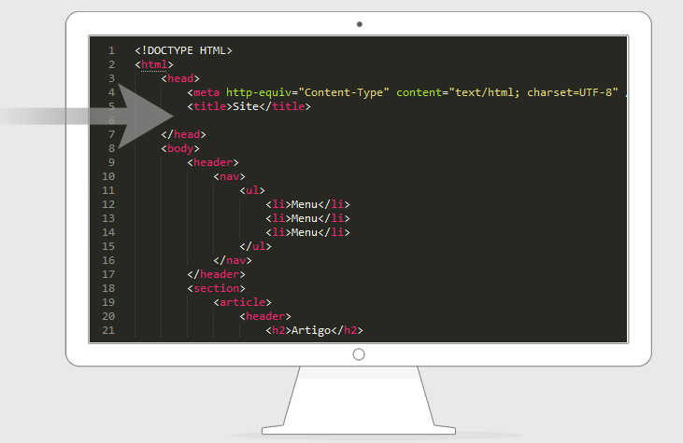Click the opening <section> tag
The image size is (683, 443).
[x=216, y=288]
